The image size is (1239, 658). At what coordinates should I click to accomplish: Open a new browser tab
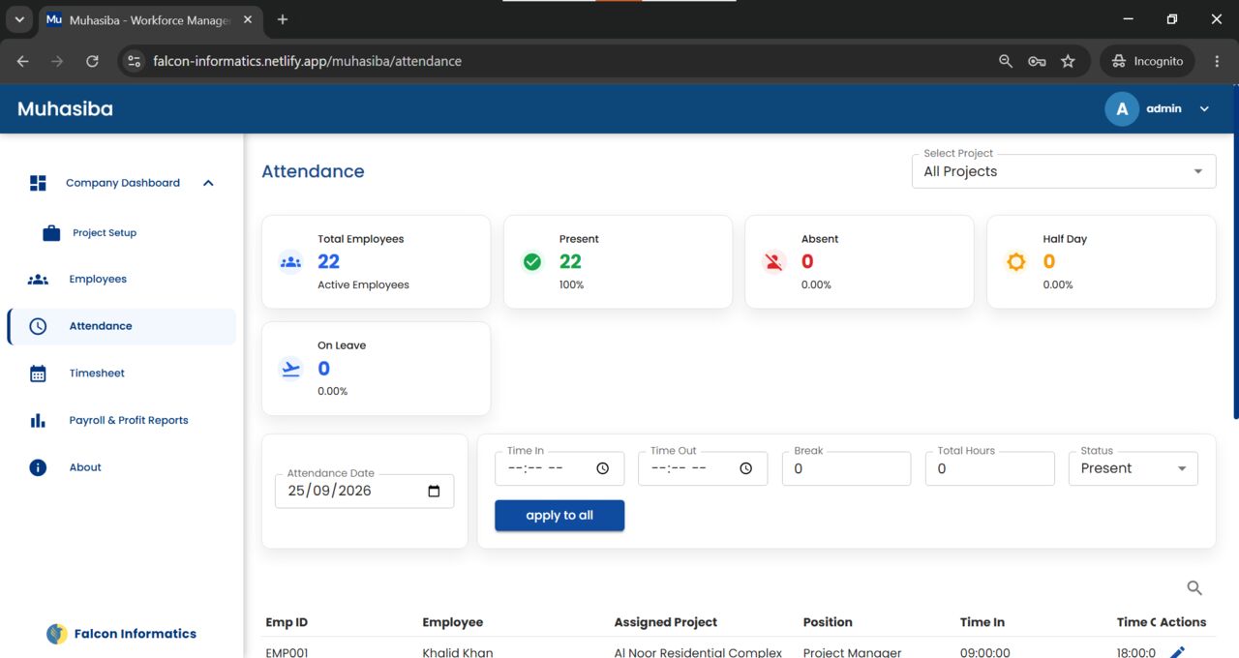click(x=283, y=19)
